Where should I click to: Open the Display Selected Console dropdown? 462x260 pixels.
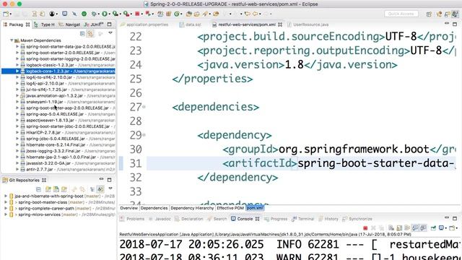tap(445, 228)
